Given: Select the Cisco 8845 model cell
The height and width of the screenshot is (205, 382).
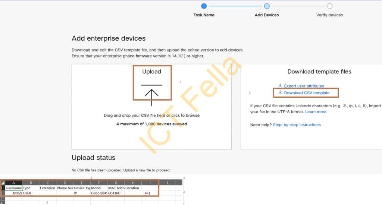Looking at the screenshot, I should [x=99, y=193].
